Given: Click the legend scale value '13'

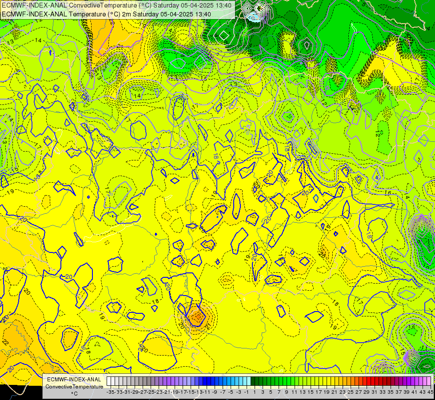Looking at the screenshot, I should 303,392.
